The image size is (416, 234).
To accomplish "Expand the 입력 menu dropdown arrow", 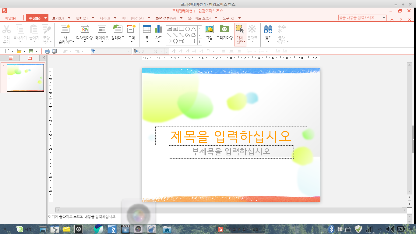I will click(93, 18).
